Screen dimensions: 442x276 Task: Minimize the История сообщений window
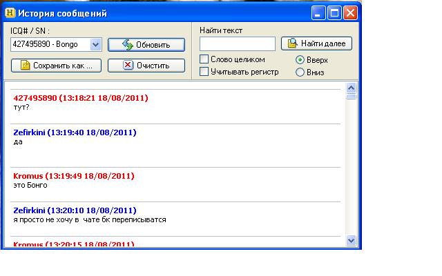pyautogui.click(x=318, y=13)
